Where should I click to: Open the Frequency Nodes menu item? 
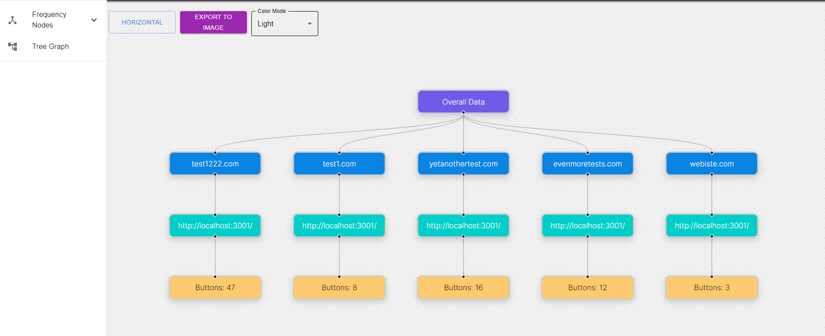pyautogui.click(x=53, y=20)
